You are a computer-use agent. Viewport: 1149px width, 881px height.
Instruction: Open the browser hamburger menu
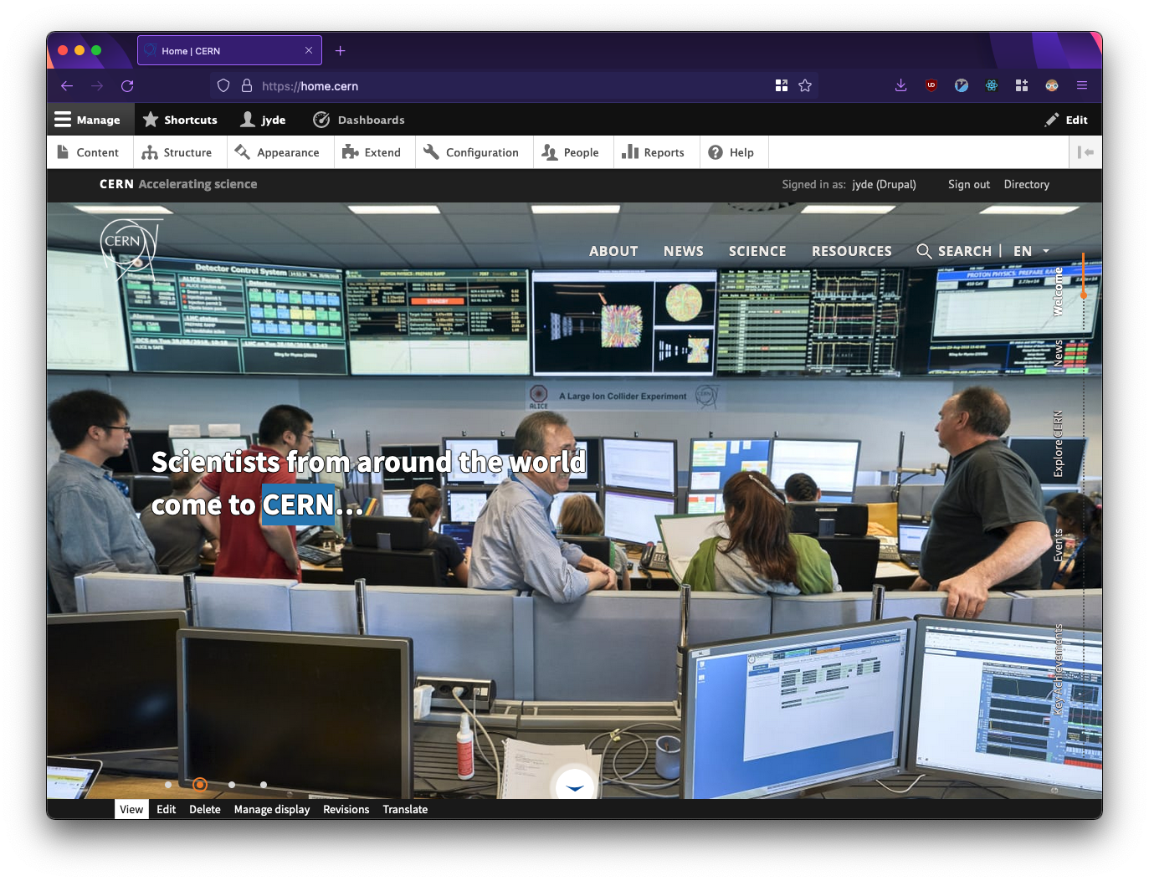[x=1082, y=85]
